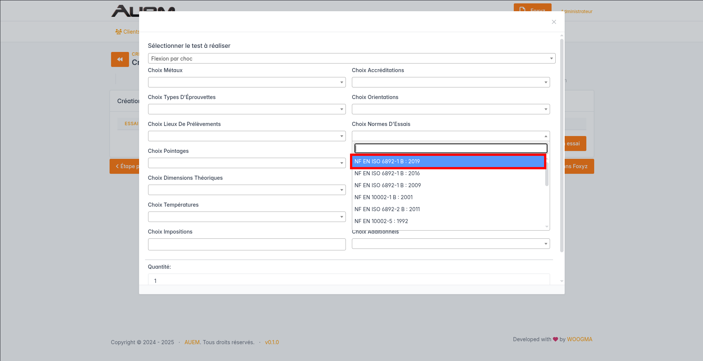Expand the Choix Orientations combo box
This screenshot has width=703, height=361.
tap(451, 109)
